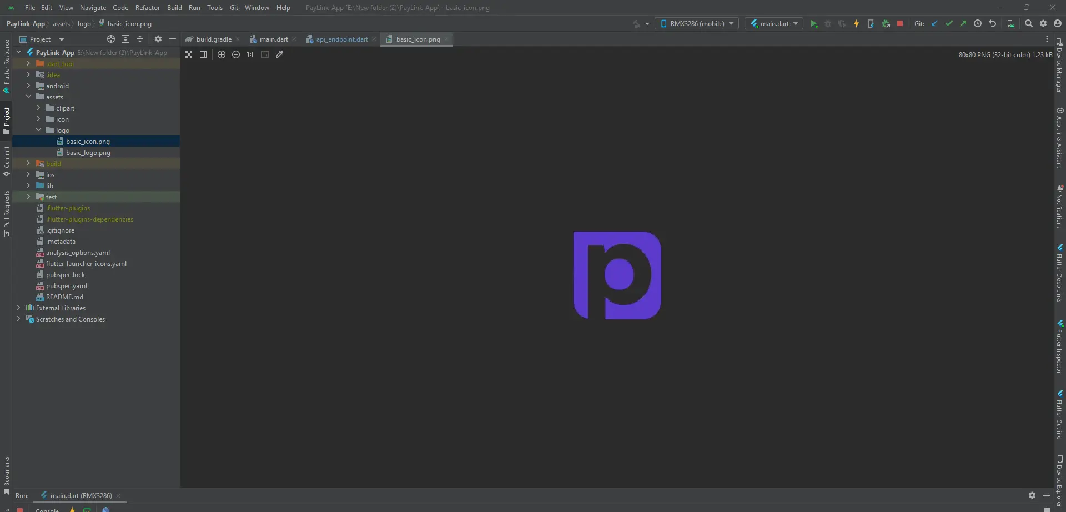Commit changes with Git green checkmark
The height and width of the screenshot is (512, 1066).
pyautogui.click(x=949, y=24)
